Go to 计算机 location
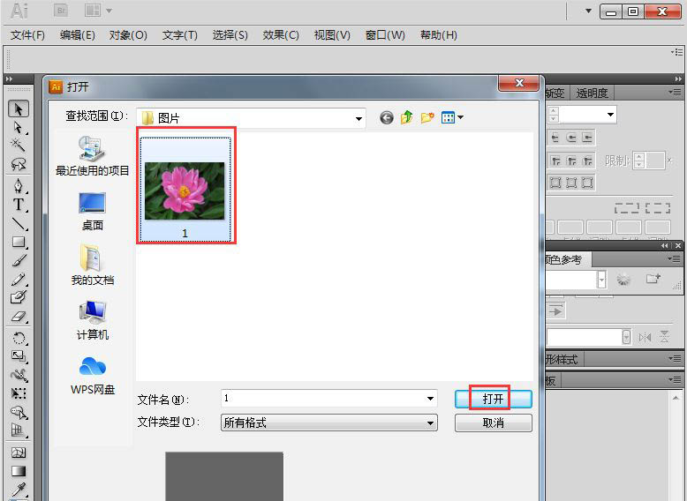687x501 pixels. tap(93, 320)
